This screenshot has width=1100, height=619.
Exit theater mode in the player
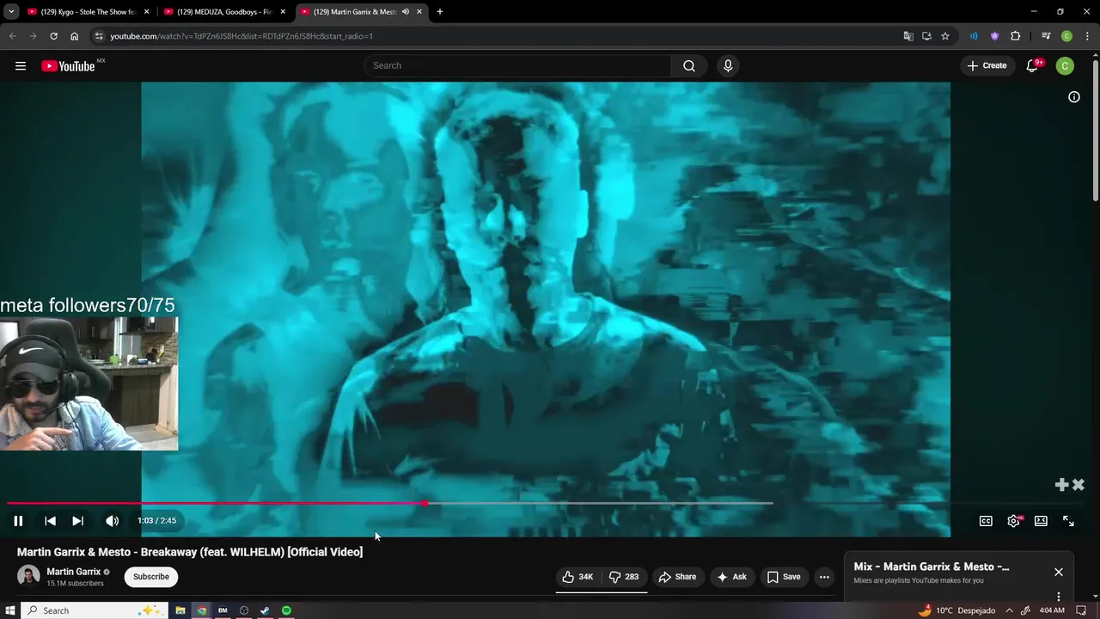tap(1041, 521)
